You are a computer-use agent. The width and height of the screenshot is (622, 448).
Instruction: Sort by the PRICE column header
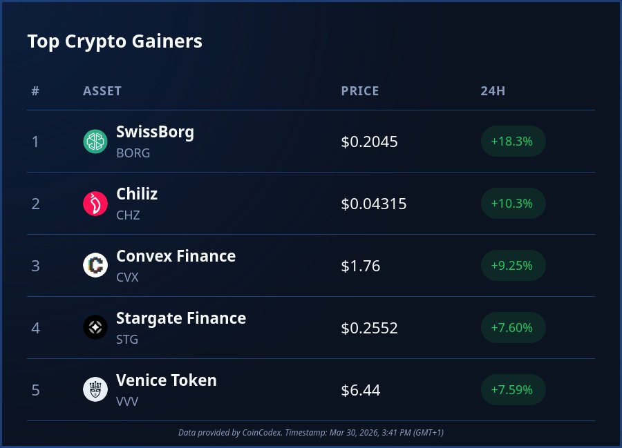point(360,91)
